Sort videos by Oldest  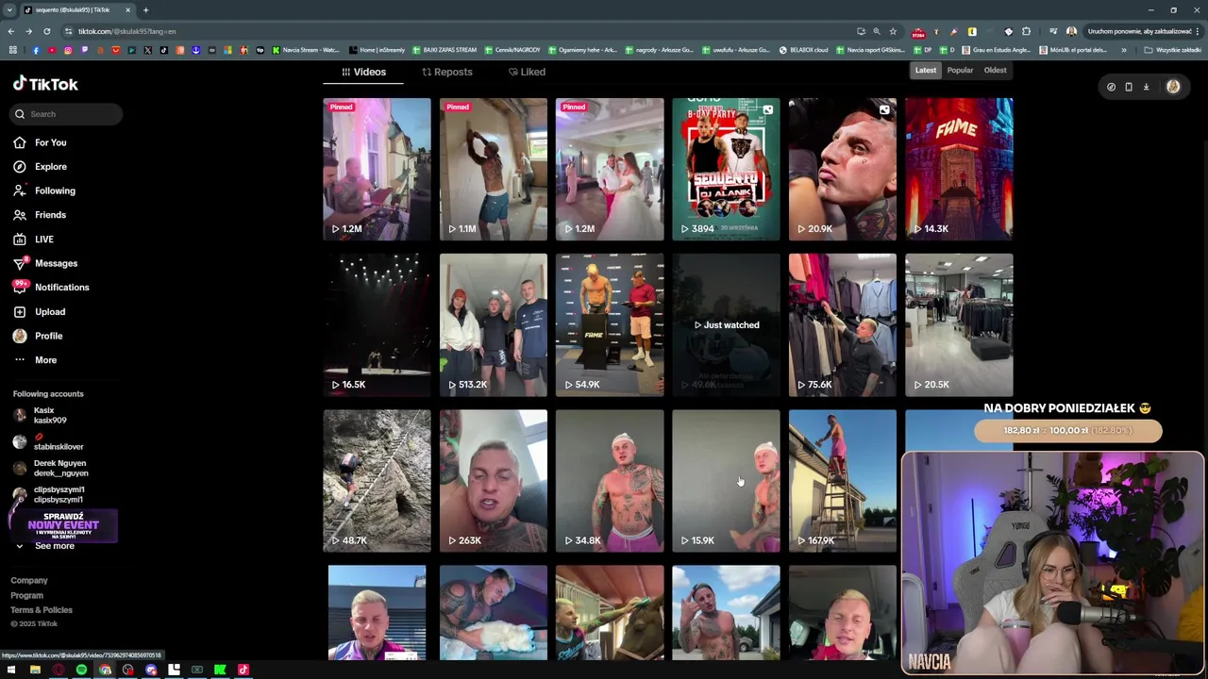tap(995, 70)
